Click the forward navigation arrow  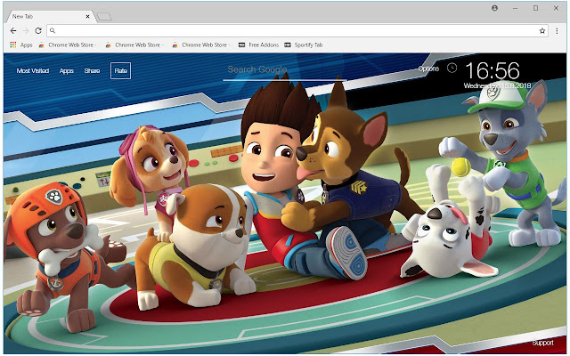click(26, 31)
